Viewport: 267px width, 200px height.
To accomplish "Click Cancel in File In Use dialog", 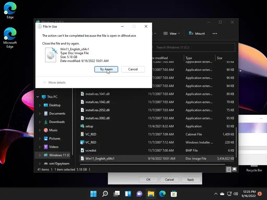I will point(133,69).
